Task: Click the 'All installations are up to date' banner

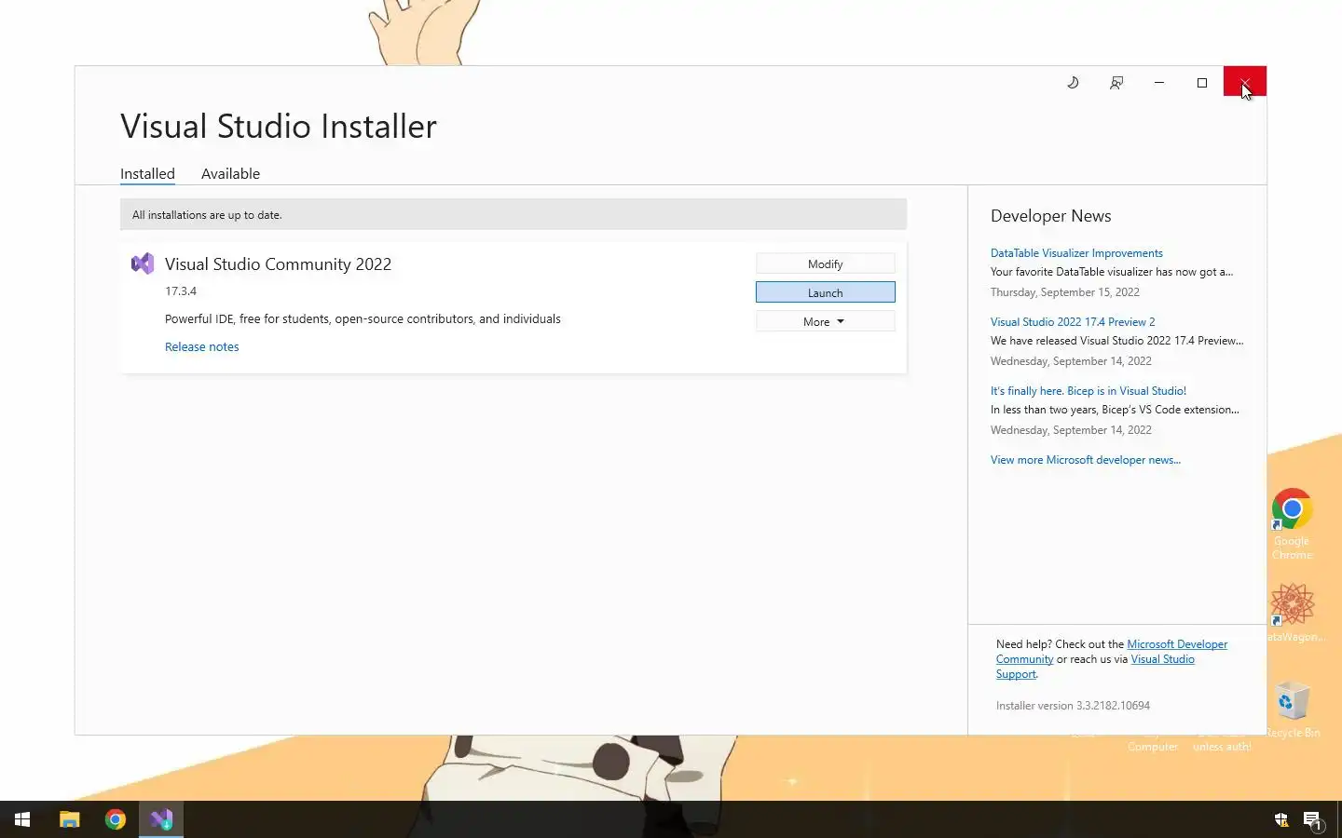Action: click(x=514, y=214)
